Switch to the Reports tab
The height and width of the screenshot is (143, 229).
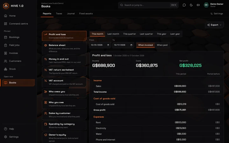47,14
